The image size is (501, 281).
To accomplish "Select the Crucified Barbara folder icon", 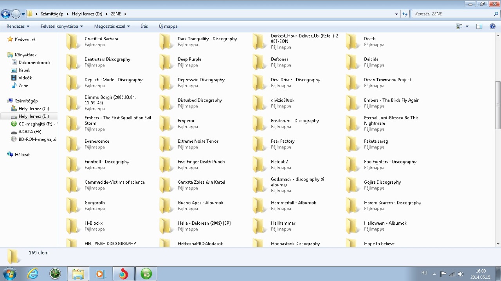I will coord(73,41).
